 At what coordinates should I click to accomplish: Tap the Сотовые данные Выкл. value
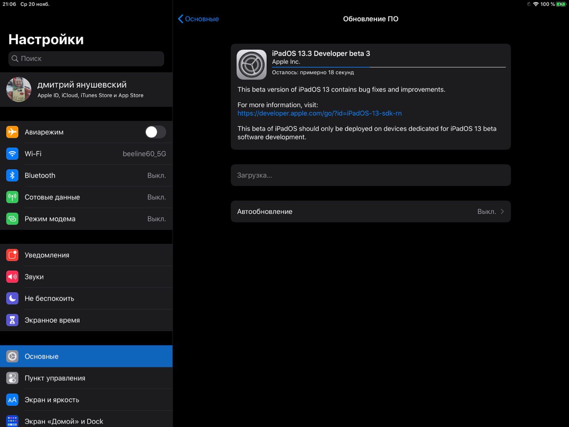[x=156, y=197]
